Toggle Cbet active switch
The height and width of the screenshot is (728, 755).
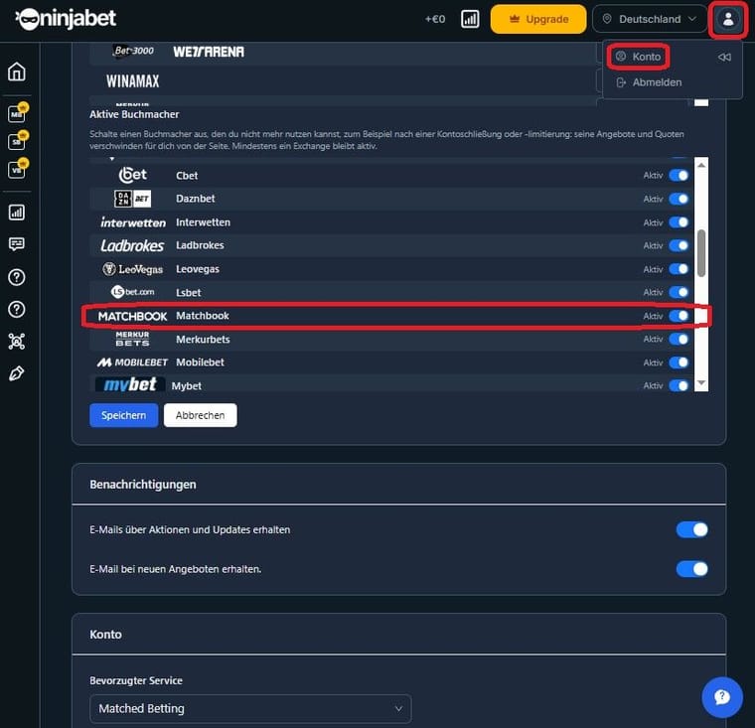point(679,175)
